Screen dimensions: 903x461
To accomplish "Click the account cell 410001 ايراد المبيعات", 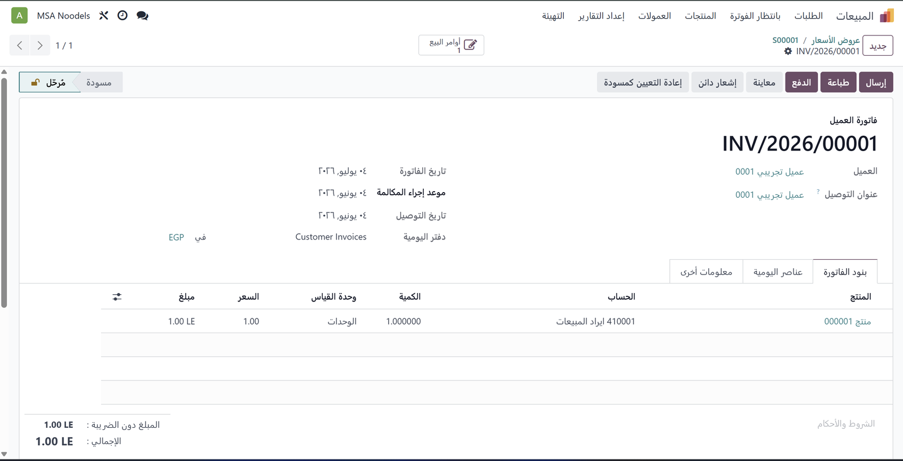I will [x=595, y=321].
